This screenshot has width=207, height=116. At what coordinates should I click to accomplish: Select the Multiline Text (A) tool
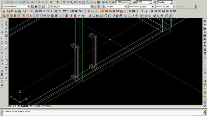point(2,85)
